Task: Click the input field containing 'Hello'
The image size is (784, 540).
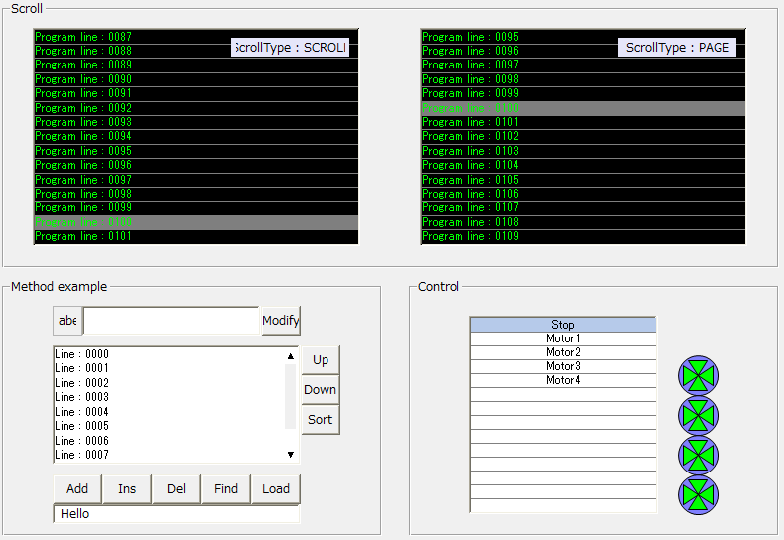Action: click(x=176, y=514)
